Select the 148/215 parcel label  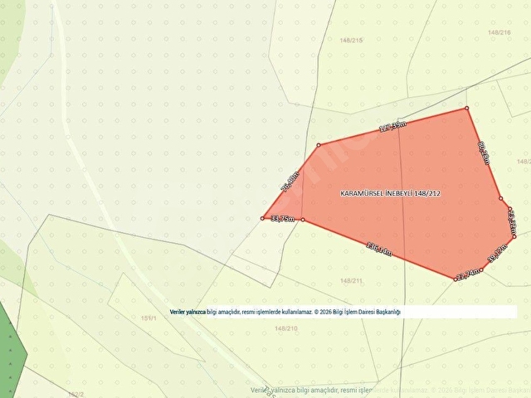point(351,41)
